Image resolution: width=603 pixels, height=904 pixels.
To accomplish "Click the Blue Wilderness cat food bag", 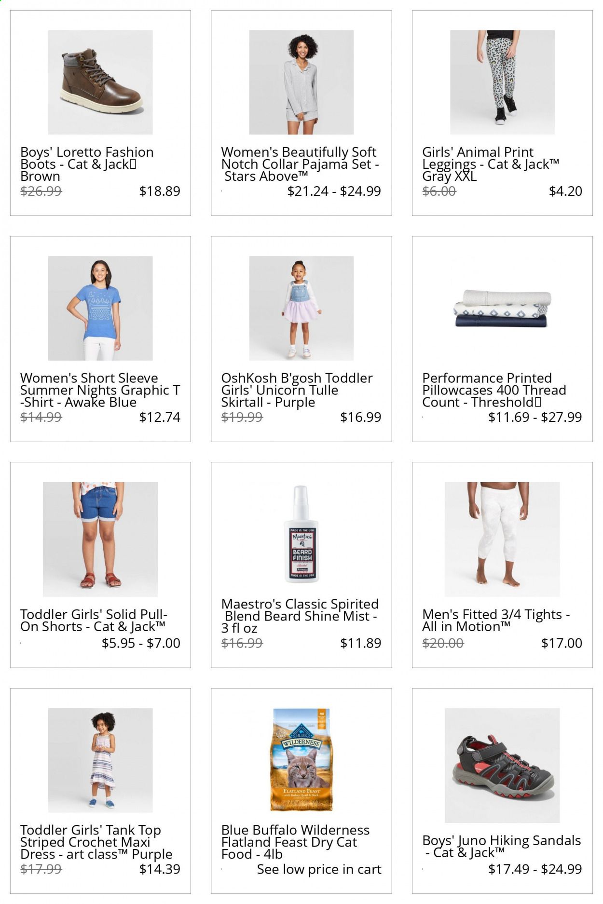I will (301, 760).
